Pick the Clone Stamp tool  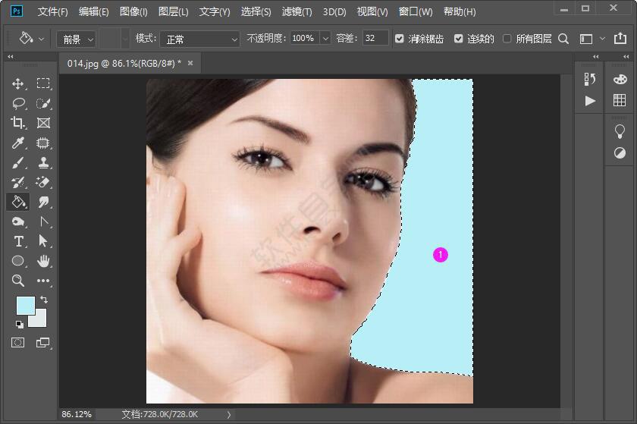click(43, 162)
